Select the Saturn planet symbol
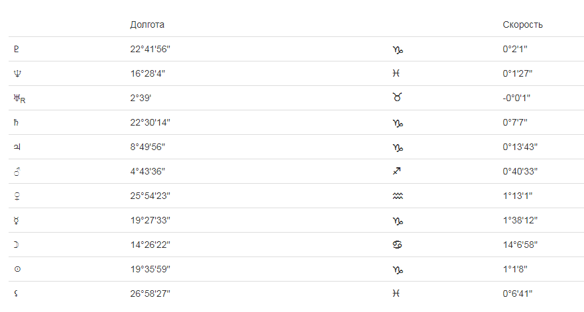Image resolution: width=584 pixels, height=312 pixels. (17, 122)
